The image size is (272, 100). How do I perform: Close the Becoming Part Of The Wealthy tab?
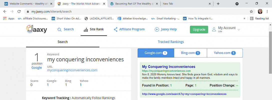157,4
